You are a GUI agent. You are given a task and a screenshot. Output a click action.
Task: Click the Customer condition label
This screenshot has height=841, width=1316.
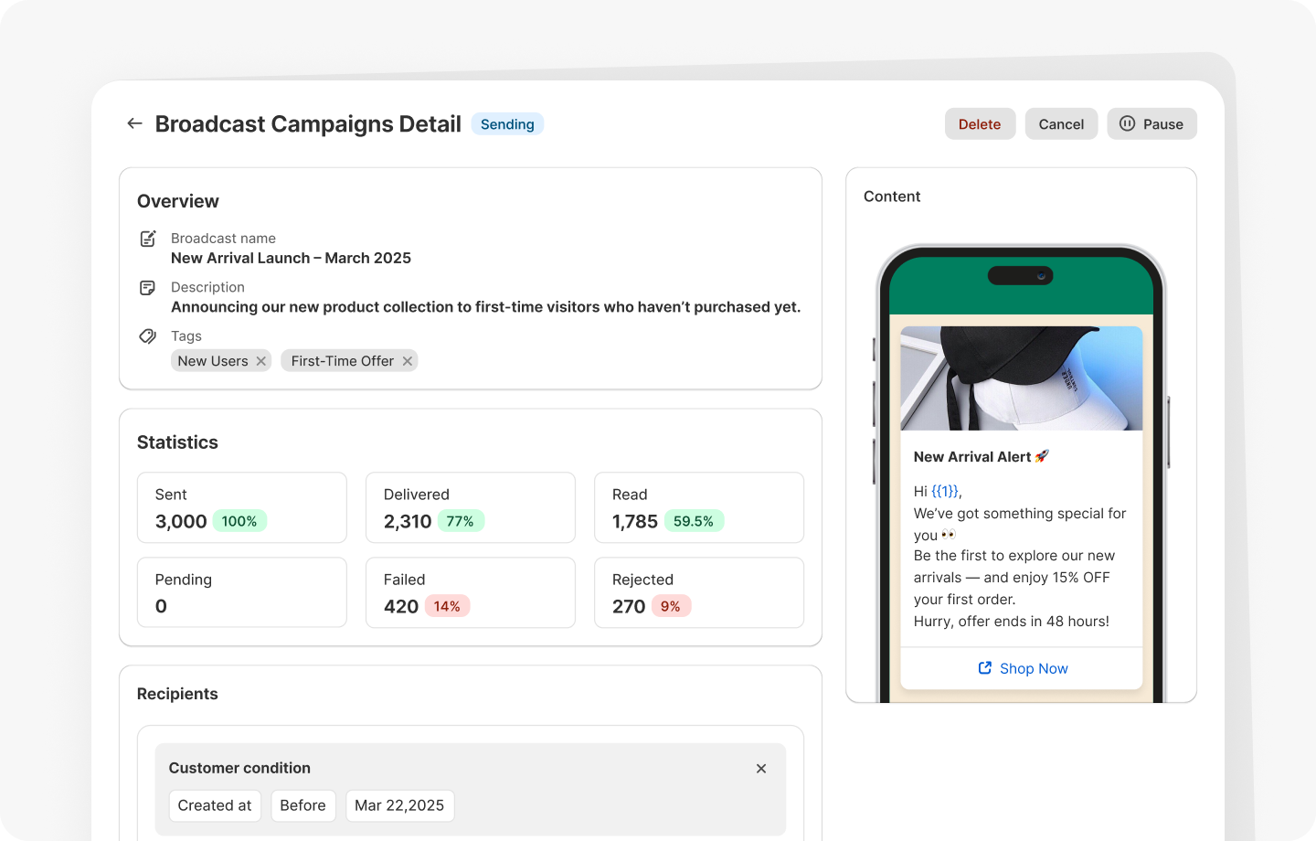pos(239,768)
